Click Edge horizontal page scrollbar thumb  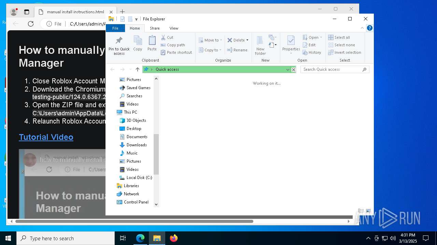pyautogui.click(x=134, y=221)
